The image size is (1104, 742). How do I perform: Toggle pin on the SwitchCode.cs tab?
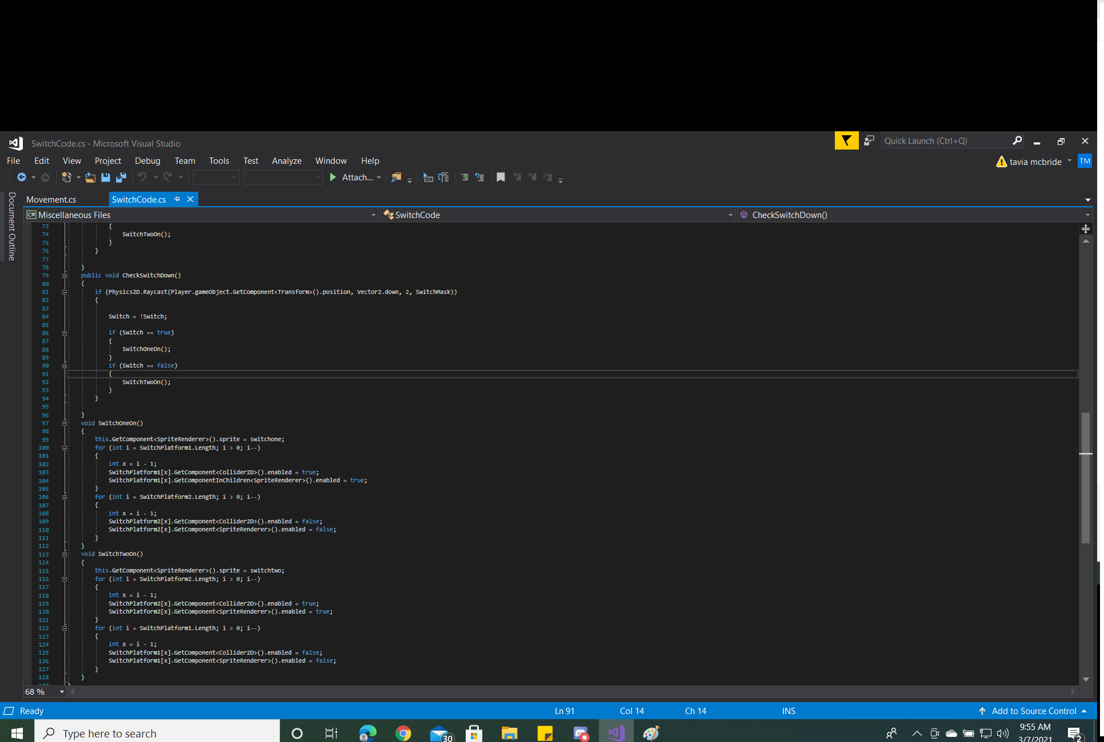pos(177,199)
